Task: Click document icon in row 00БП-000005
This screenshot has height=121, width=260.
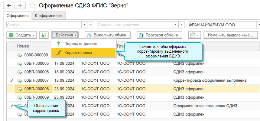Action: click(20, 64)
